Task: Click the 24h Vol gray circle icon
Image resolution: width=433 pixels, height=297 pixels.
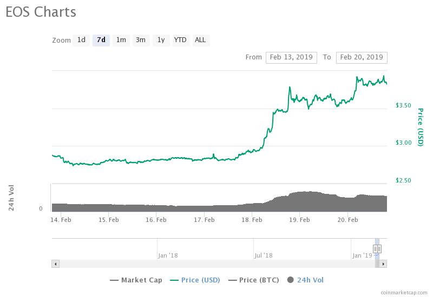Action: click(290, 280)
